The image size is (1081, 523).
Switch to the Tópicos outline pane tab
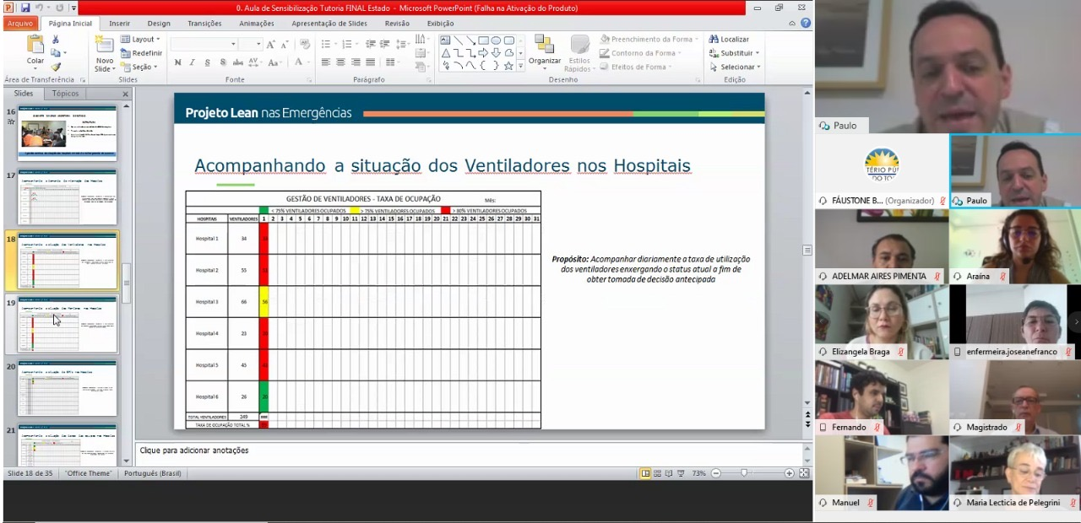65,94
